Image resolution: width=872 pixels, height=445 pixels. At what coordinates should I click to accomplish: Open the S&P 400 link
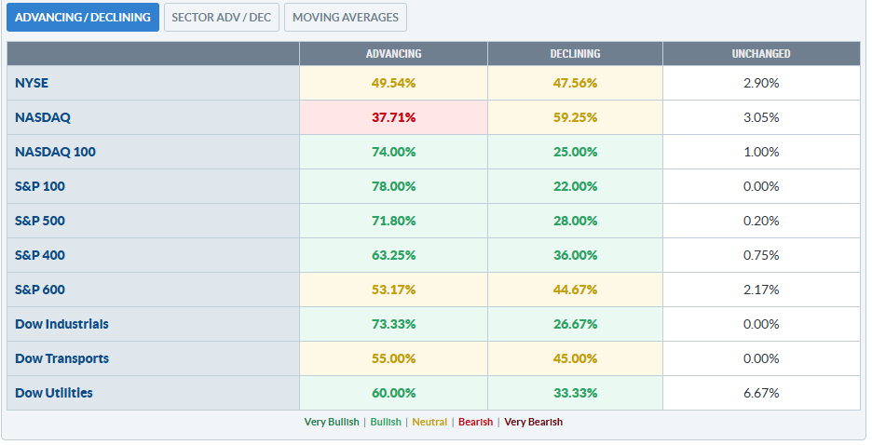40,255
